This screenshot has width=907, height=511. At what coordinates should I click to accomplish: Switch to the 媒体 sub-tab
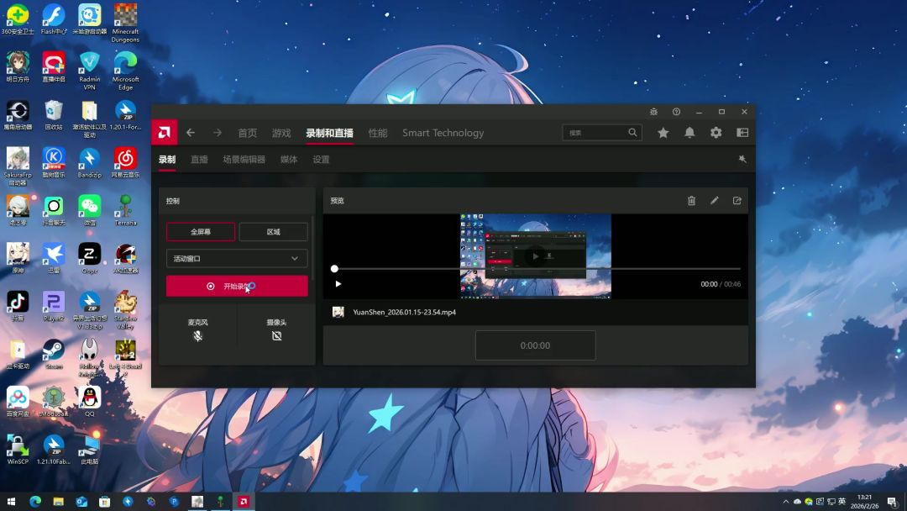[289, 159]
